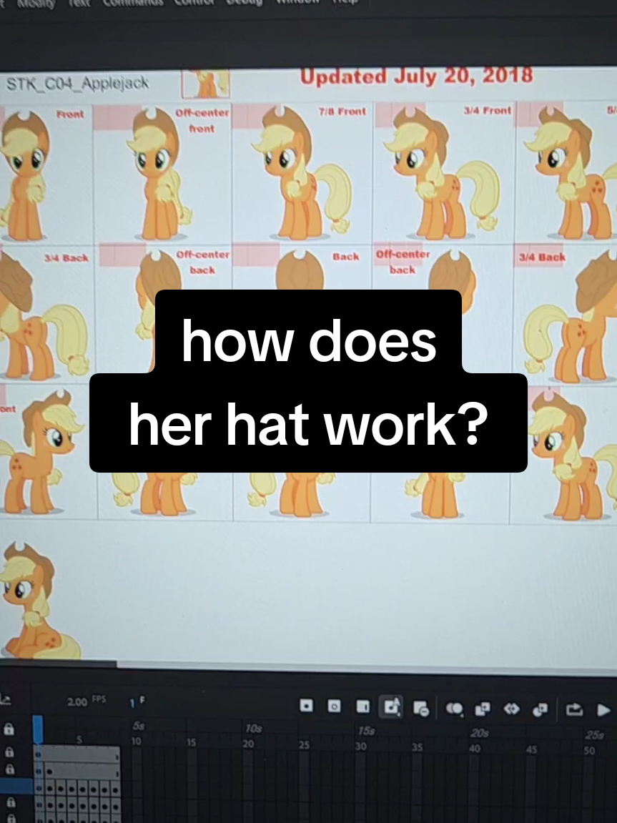Screen dimensions: 617x823
Task: Jump to frame 10 on timeline ruler
Action: coord(136,741)
